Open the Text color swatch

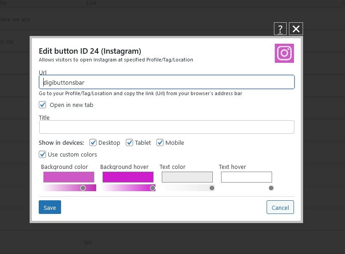187,177
